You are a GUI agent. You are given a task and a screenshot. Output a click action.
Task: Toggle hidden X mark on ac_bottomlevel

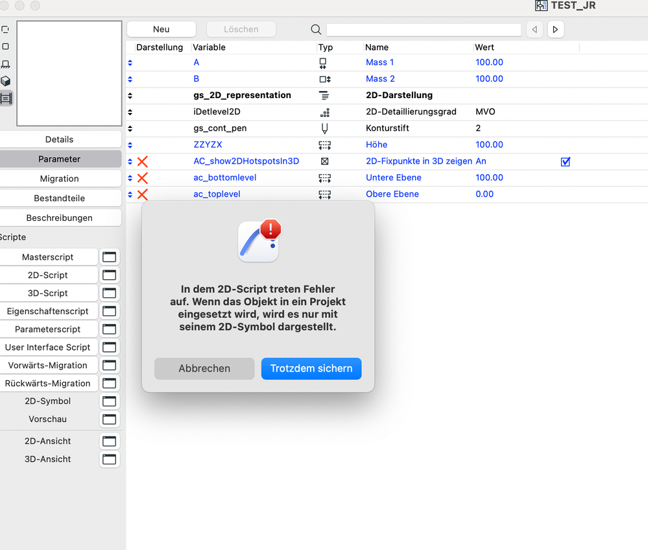tap(143, 178)
